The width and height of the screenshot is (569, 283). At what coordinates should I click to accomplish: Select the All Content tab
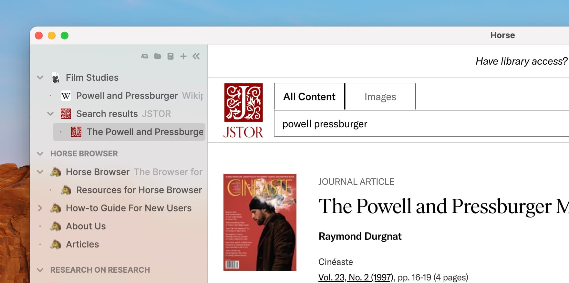click(x=309, y=97)
